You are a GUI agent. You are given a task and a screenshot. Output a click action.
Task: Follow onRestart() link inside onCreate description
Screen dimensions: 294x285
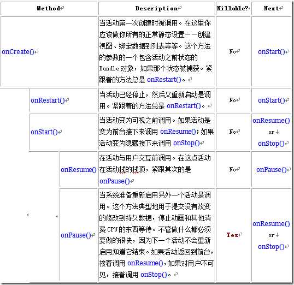[164, 80]
